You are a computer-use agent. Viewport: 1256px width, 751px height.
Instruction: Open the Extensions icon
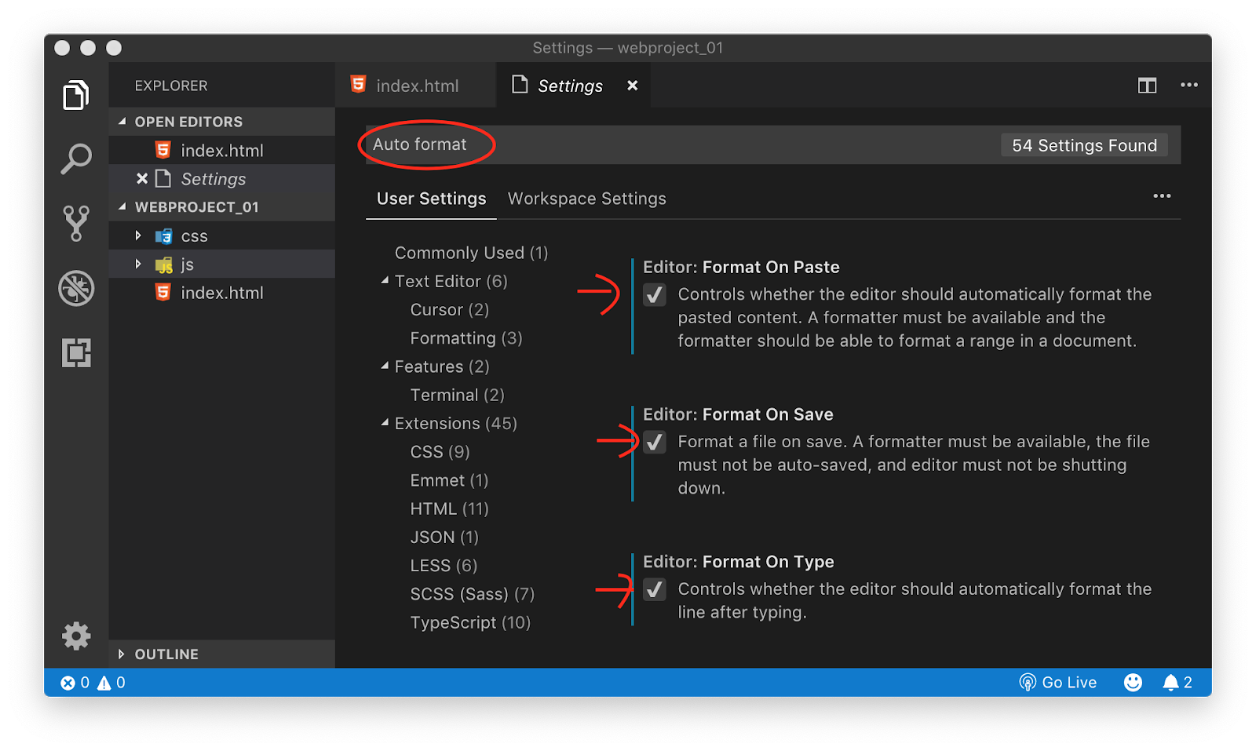click(75, 353)
